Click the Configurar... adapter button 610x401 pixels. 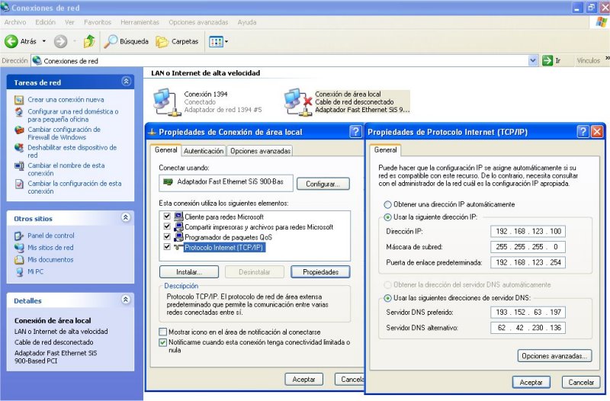point(323,184)
